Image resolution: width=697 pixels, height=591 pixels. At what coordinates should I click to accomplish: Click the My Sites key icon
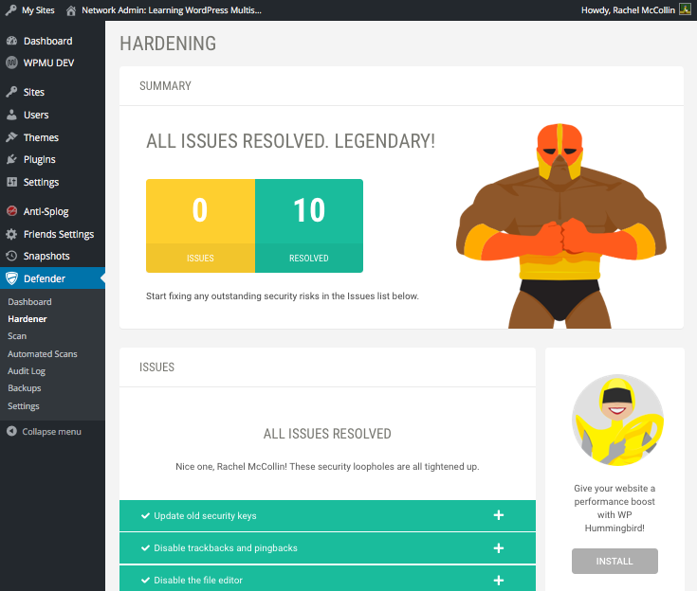[x=11, y=10]
